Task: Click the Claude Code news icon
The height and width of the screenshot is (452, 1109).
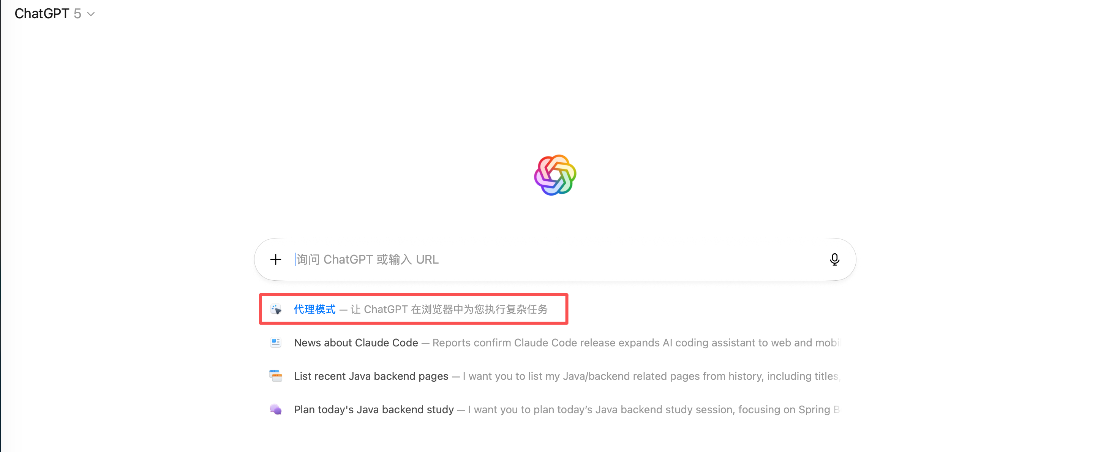Action: [276, 343]
